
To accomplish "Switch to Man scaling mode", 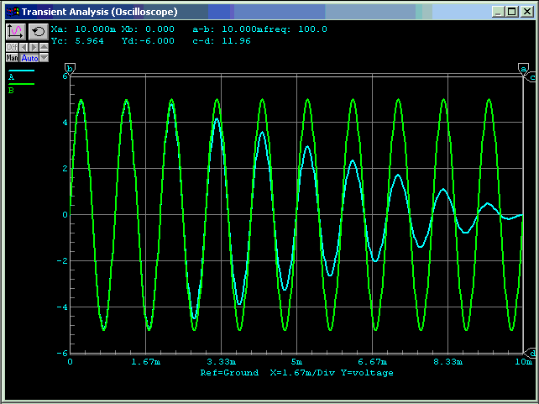I will tap(12, 58).
